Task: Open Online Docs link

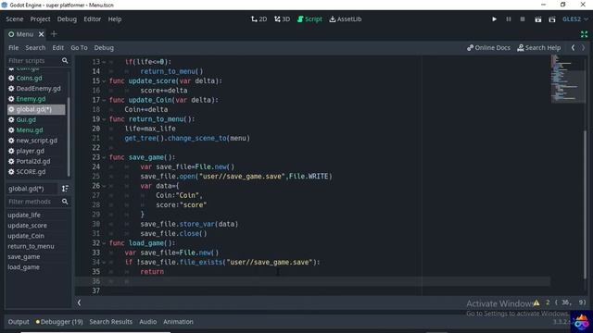Action: [x=488, y=47]
